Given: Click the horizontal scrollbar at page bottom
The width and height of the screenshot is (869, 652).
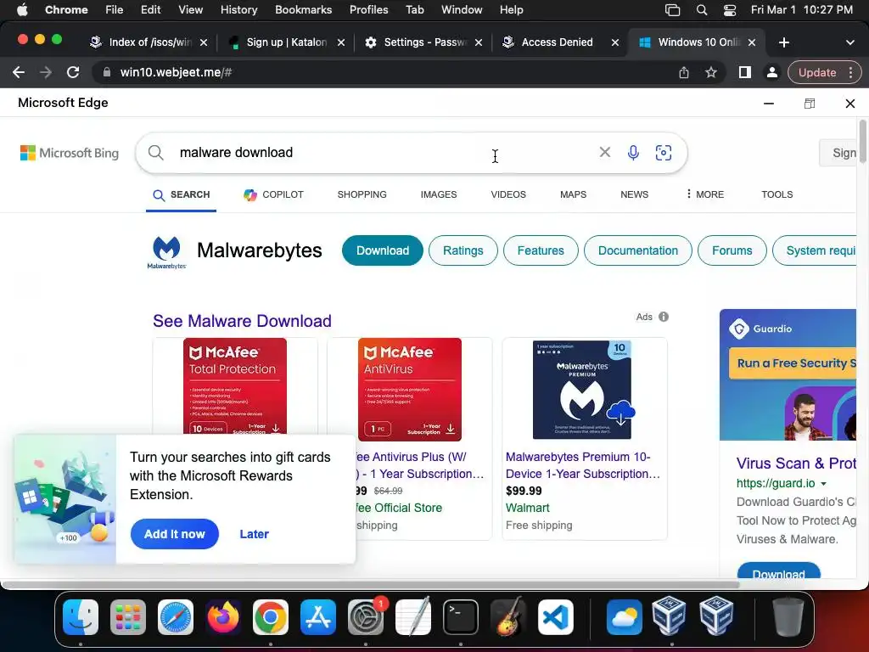Looking at the screenshot, I should click(x=370, y=584).
